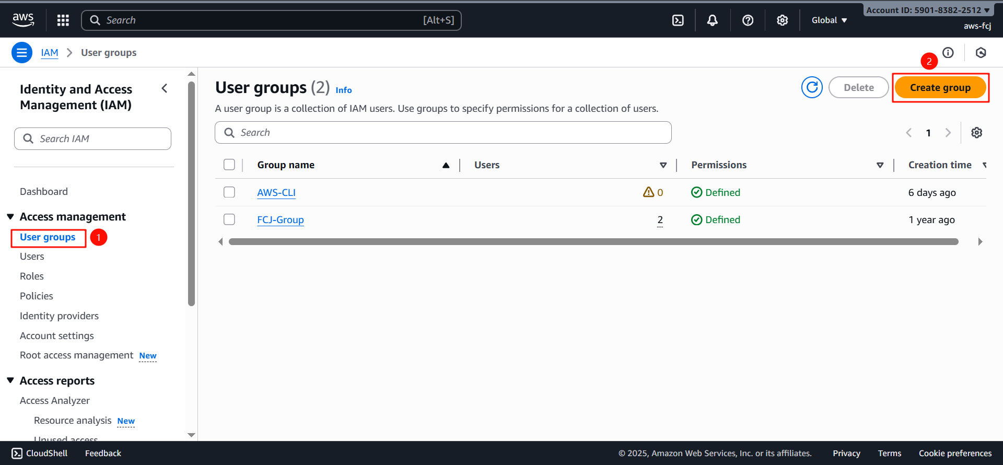This screenshot has height=465, width=1003.
Task: Open the help question mark menu
Action: (748, 20)
